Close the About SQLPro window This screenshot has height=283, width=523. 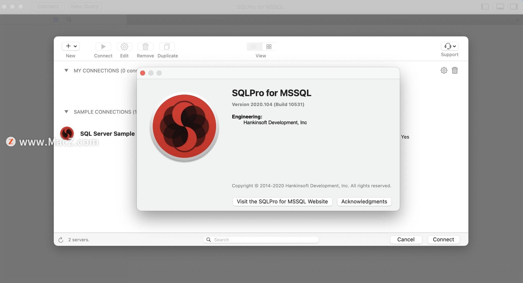[x=142, y=73]
